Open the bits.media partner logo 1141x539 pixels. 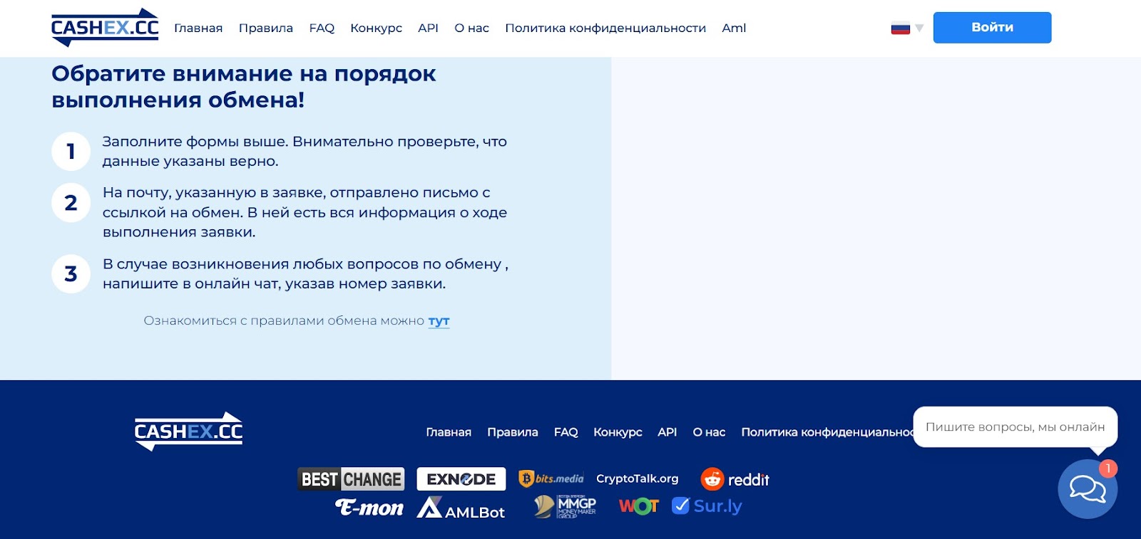[551, 478]
